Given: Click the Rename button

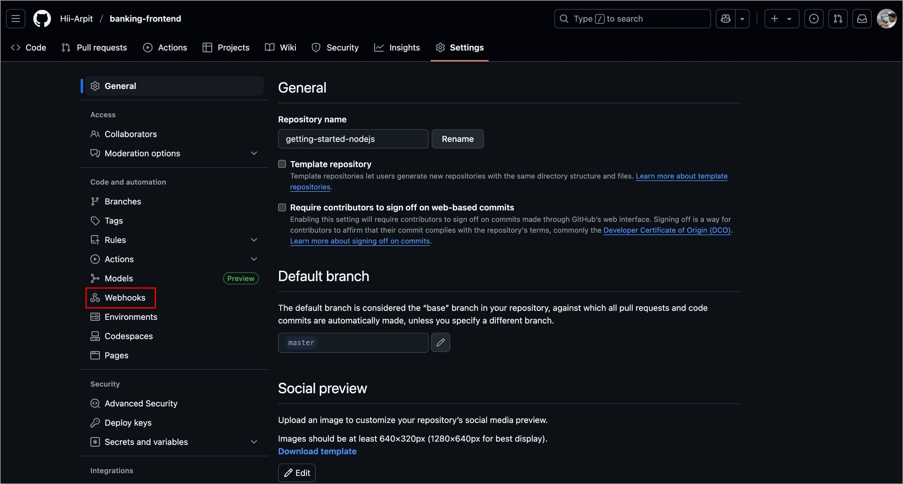Looking at the screenshot, I should 457,139.
